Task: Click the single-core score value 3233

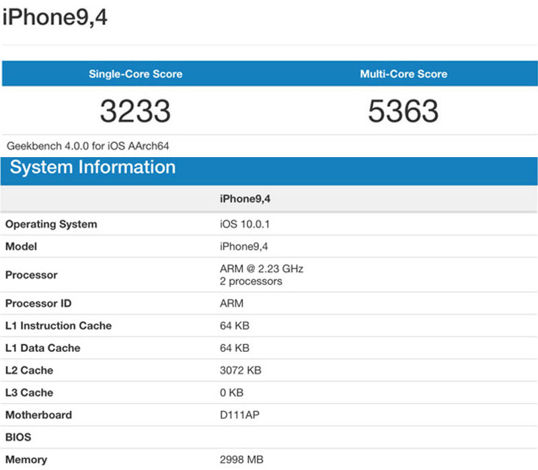Action: click(135, 111)
